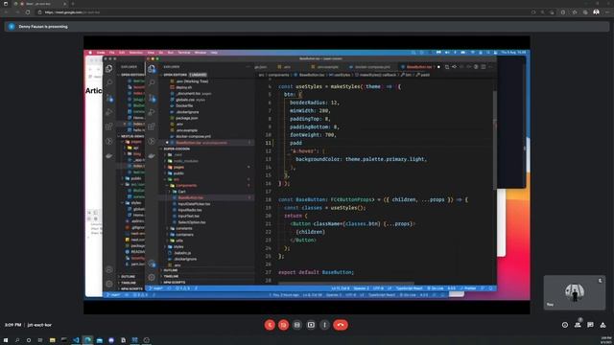Open Extensions icon in front VS Code activity bar

[152, 126]
